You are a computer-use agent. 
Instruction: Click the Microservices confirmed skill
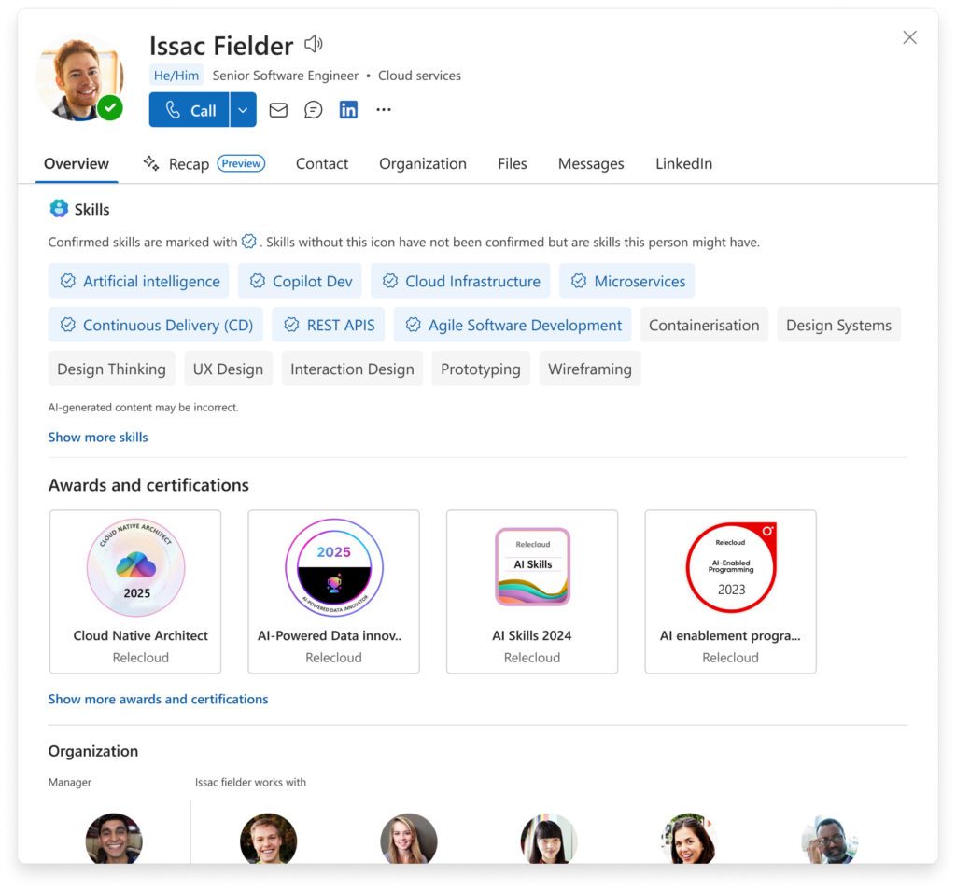627,281
